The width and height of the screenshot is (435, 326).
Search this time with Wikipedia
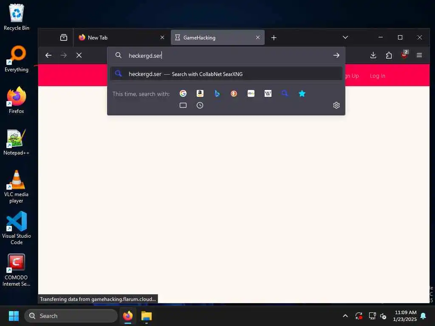point(268,93)
